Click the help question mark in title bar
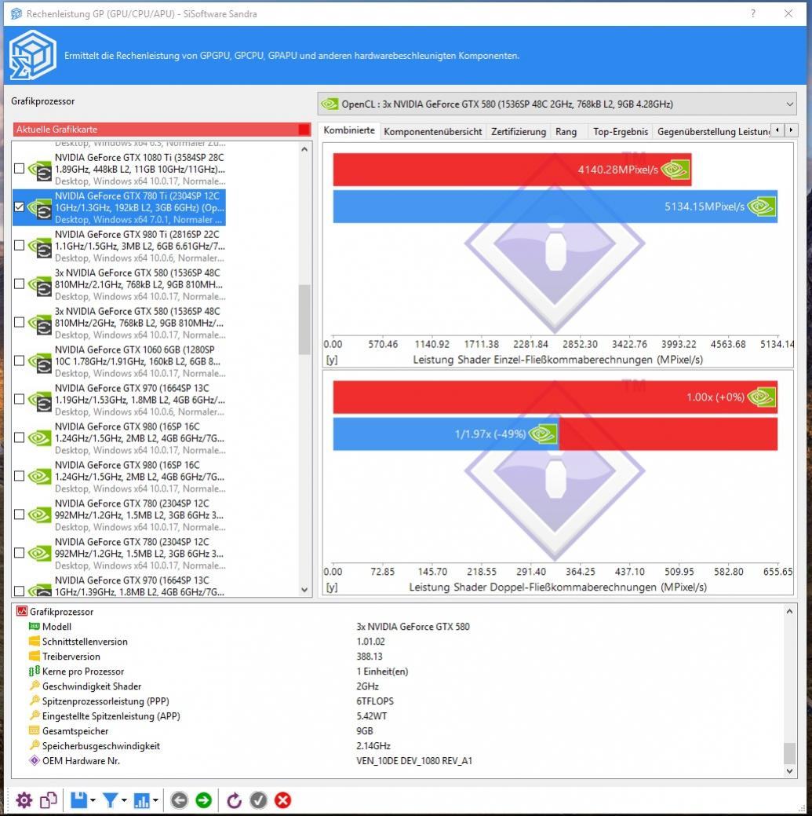 [x=752, y=13]
